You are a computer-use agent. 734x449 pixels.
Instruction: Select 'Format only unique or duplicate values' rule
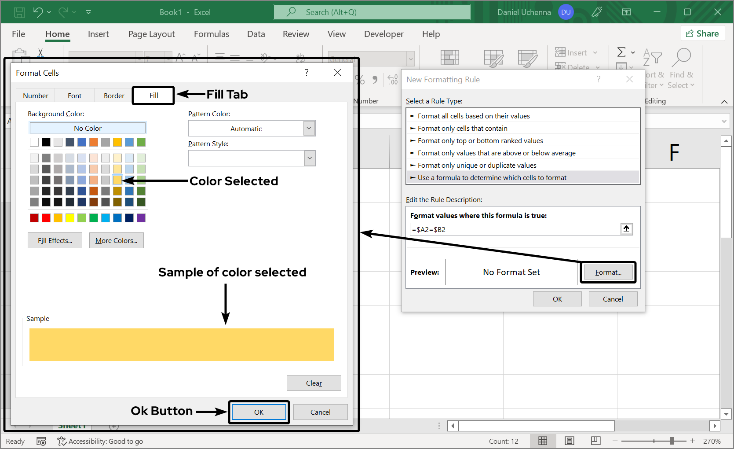(477, 166)
